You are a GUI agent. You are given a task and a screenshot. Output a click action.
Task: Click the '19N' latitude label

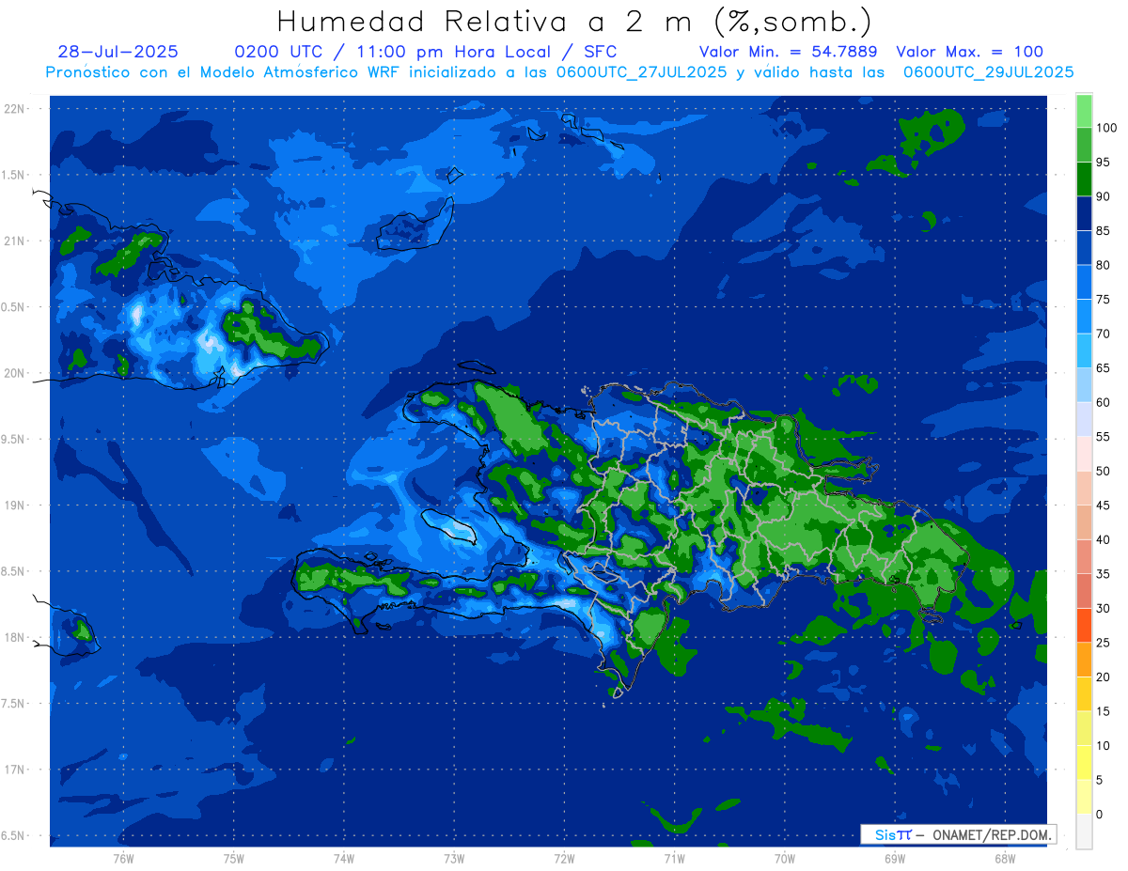pos(15,505)
